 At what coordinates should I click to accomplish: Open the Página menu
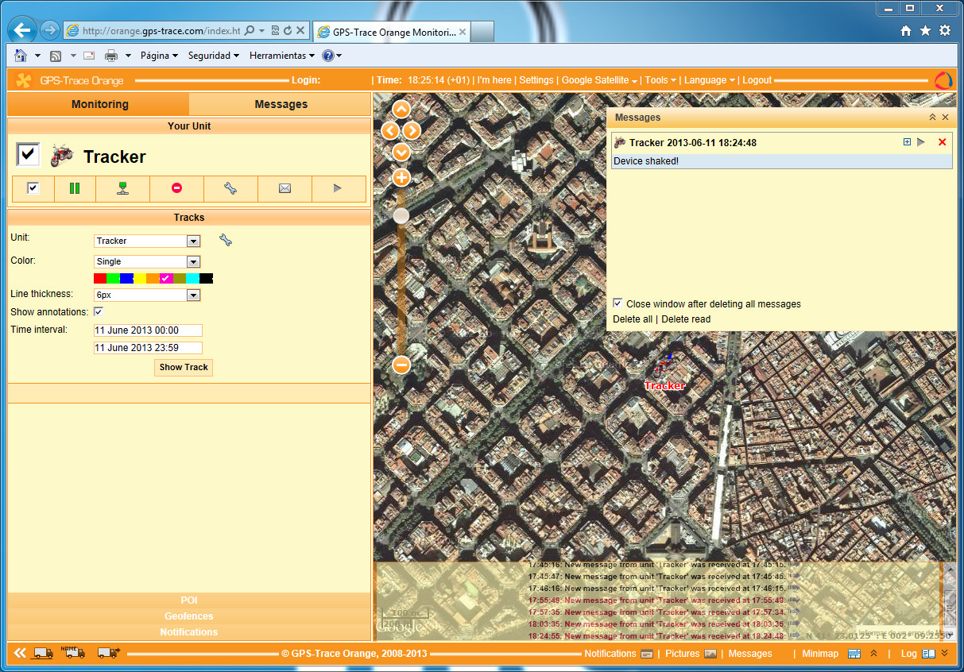(x=159, y=56)
